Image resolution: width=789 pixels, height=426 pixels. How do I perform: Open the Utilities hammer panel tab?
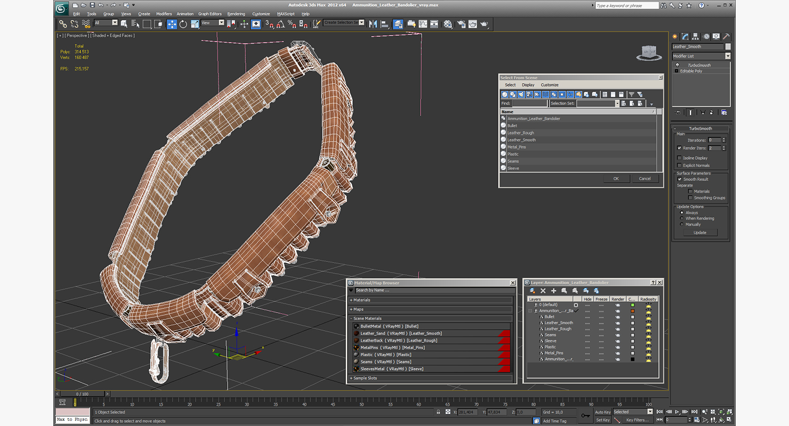[x=726, y=37]
